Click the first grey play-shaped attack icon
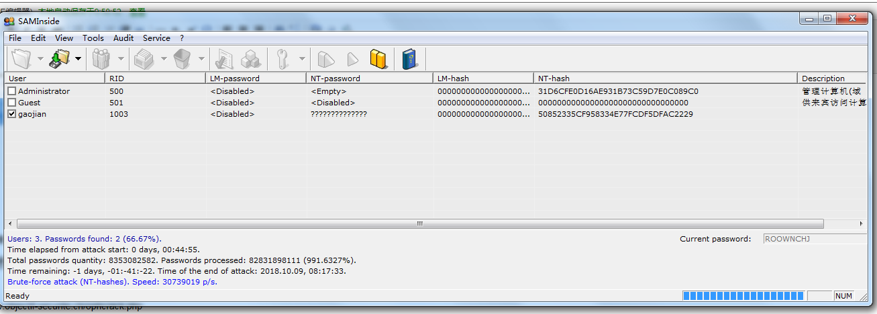 (326, 59)
